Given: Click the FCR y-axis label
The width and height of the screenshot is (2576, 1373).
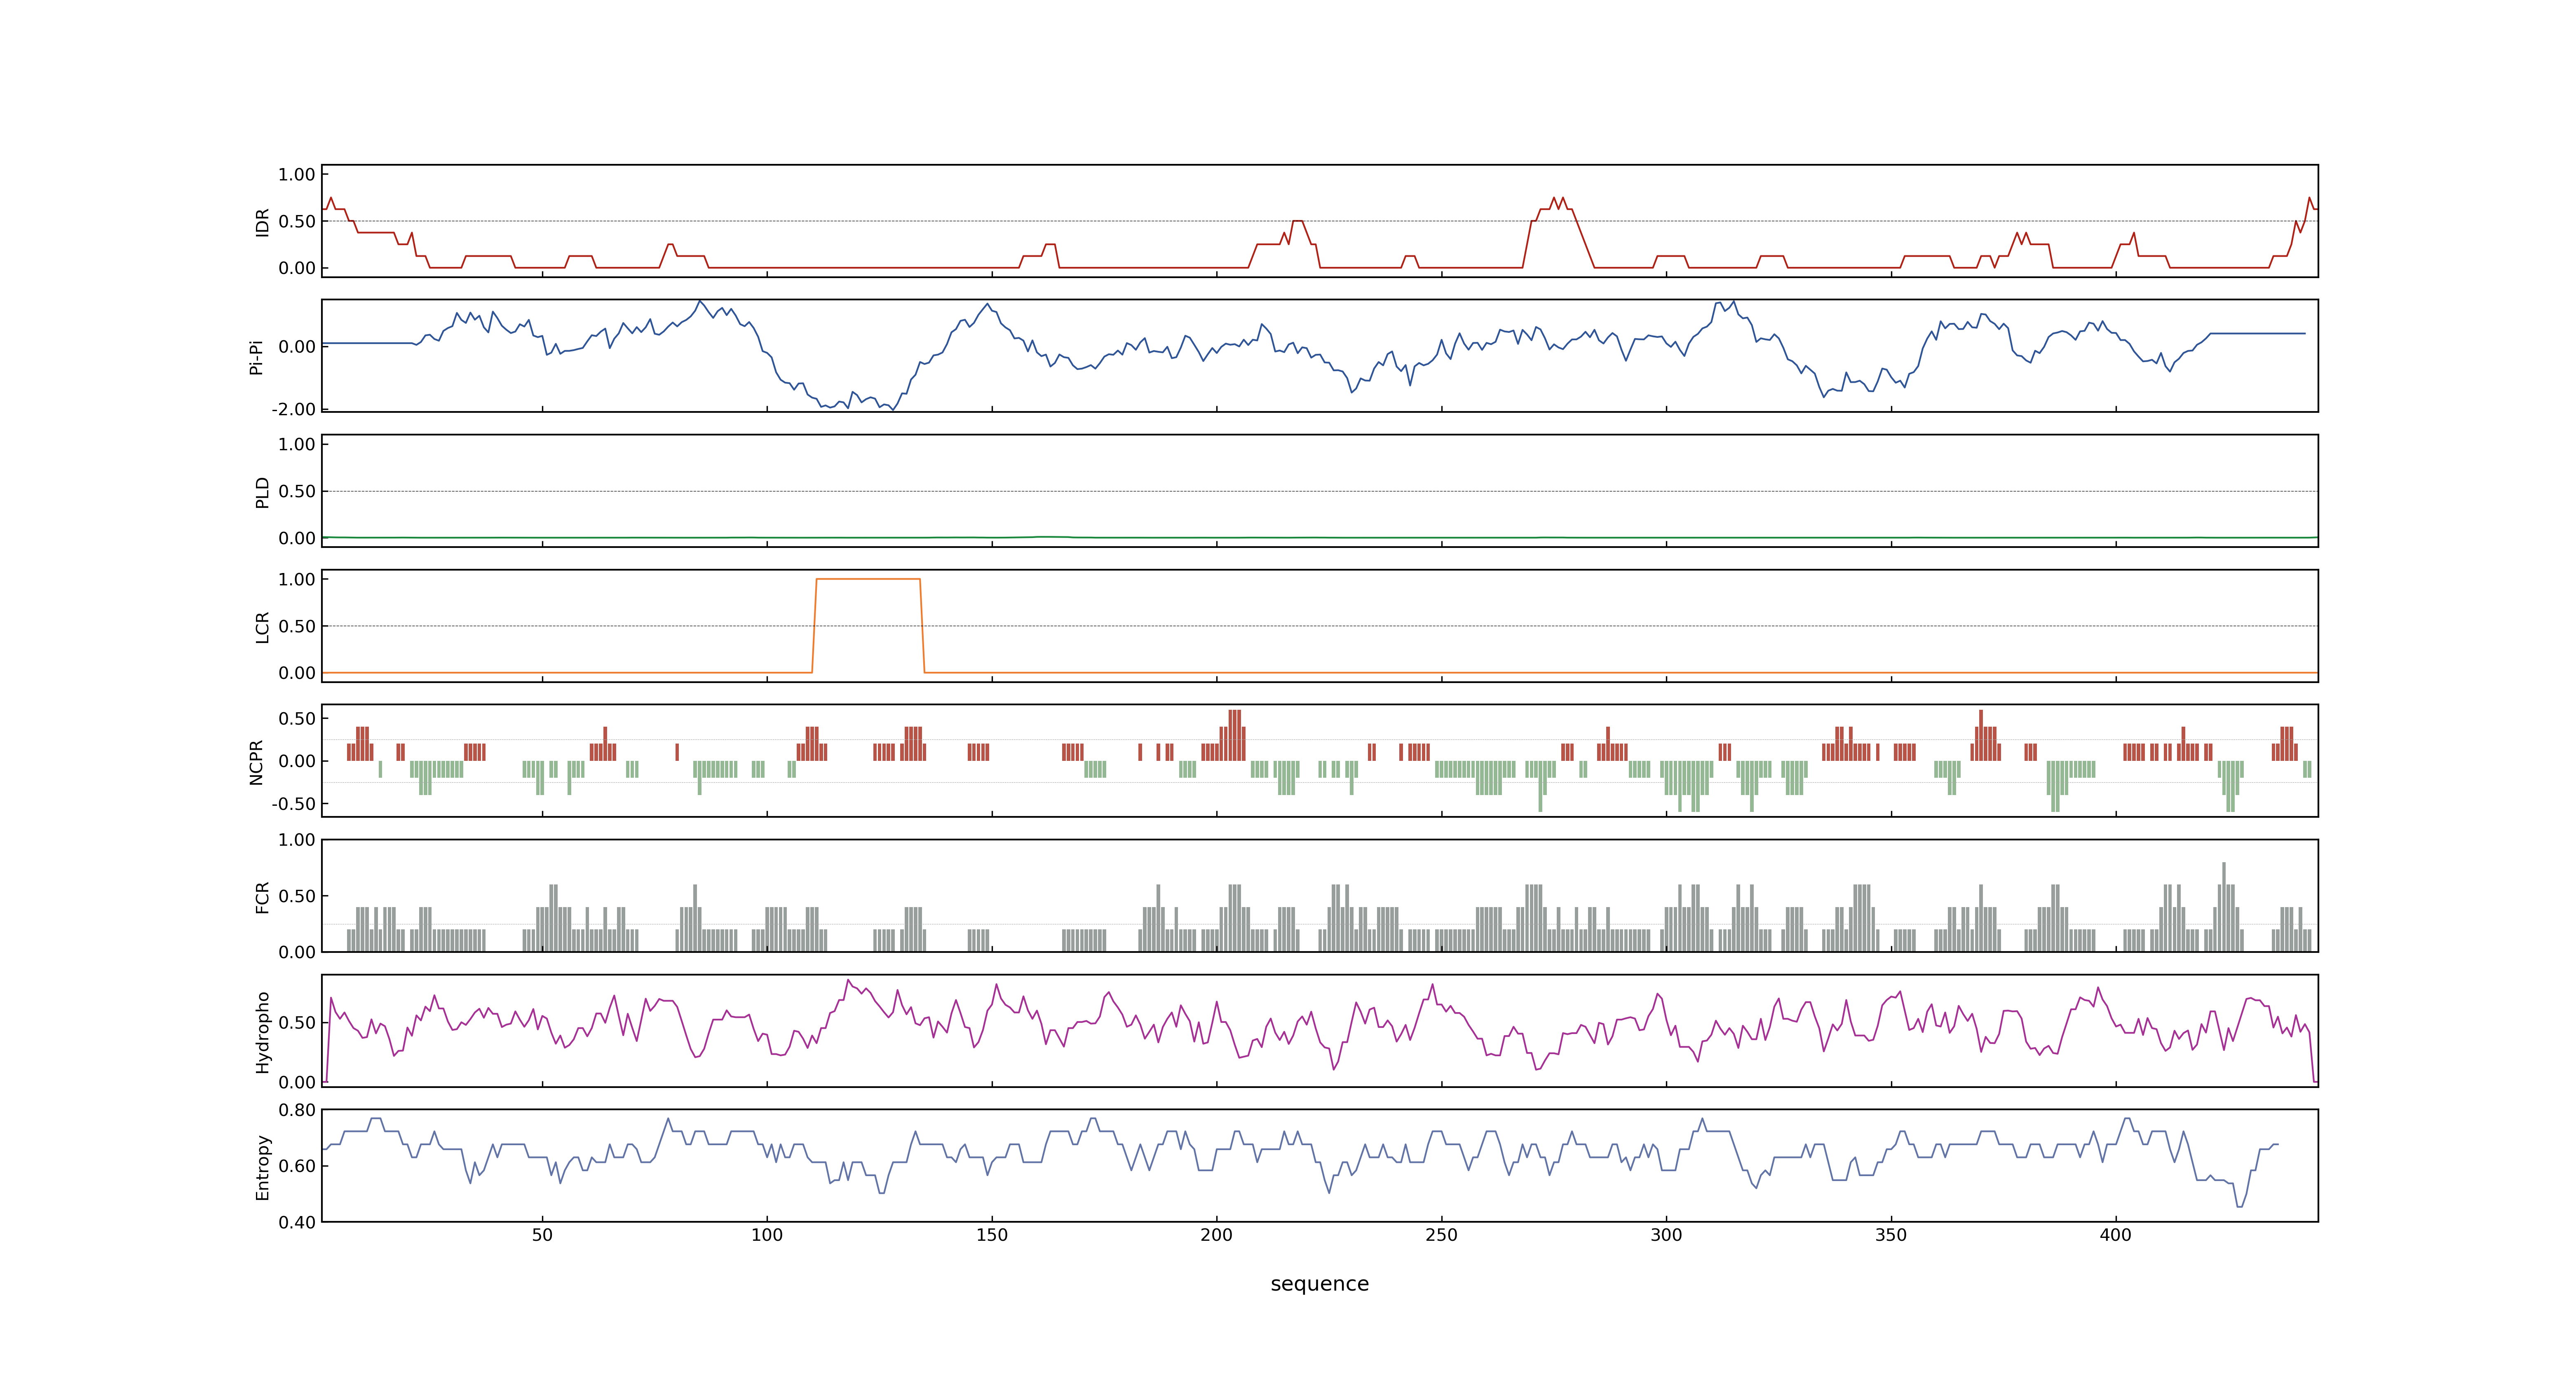Looking at the screenshot, I should pyautogui.click(x=262, y=897).
